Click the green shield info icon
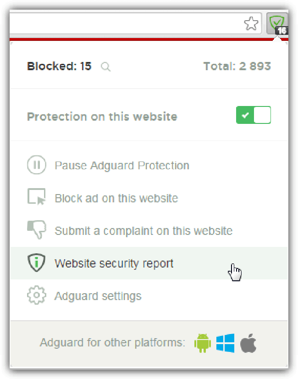Viewport: 298px width, 379px height. (36, 263)
